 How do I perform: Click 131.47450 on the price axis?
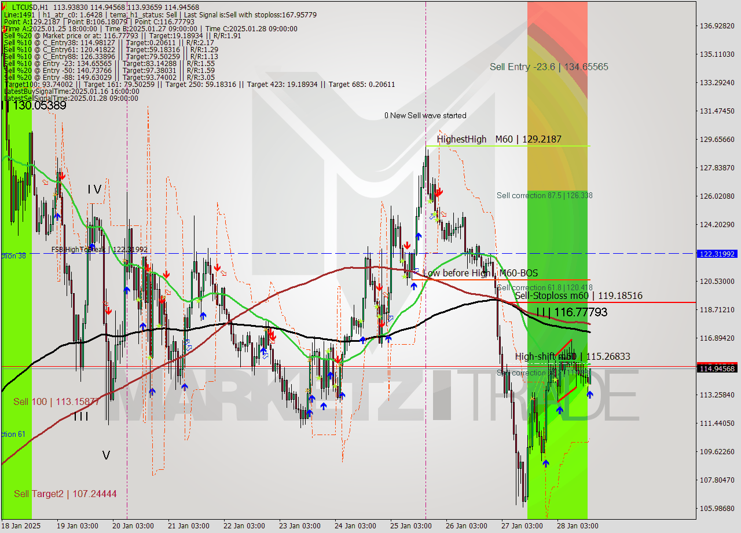717,111
